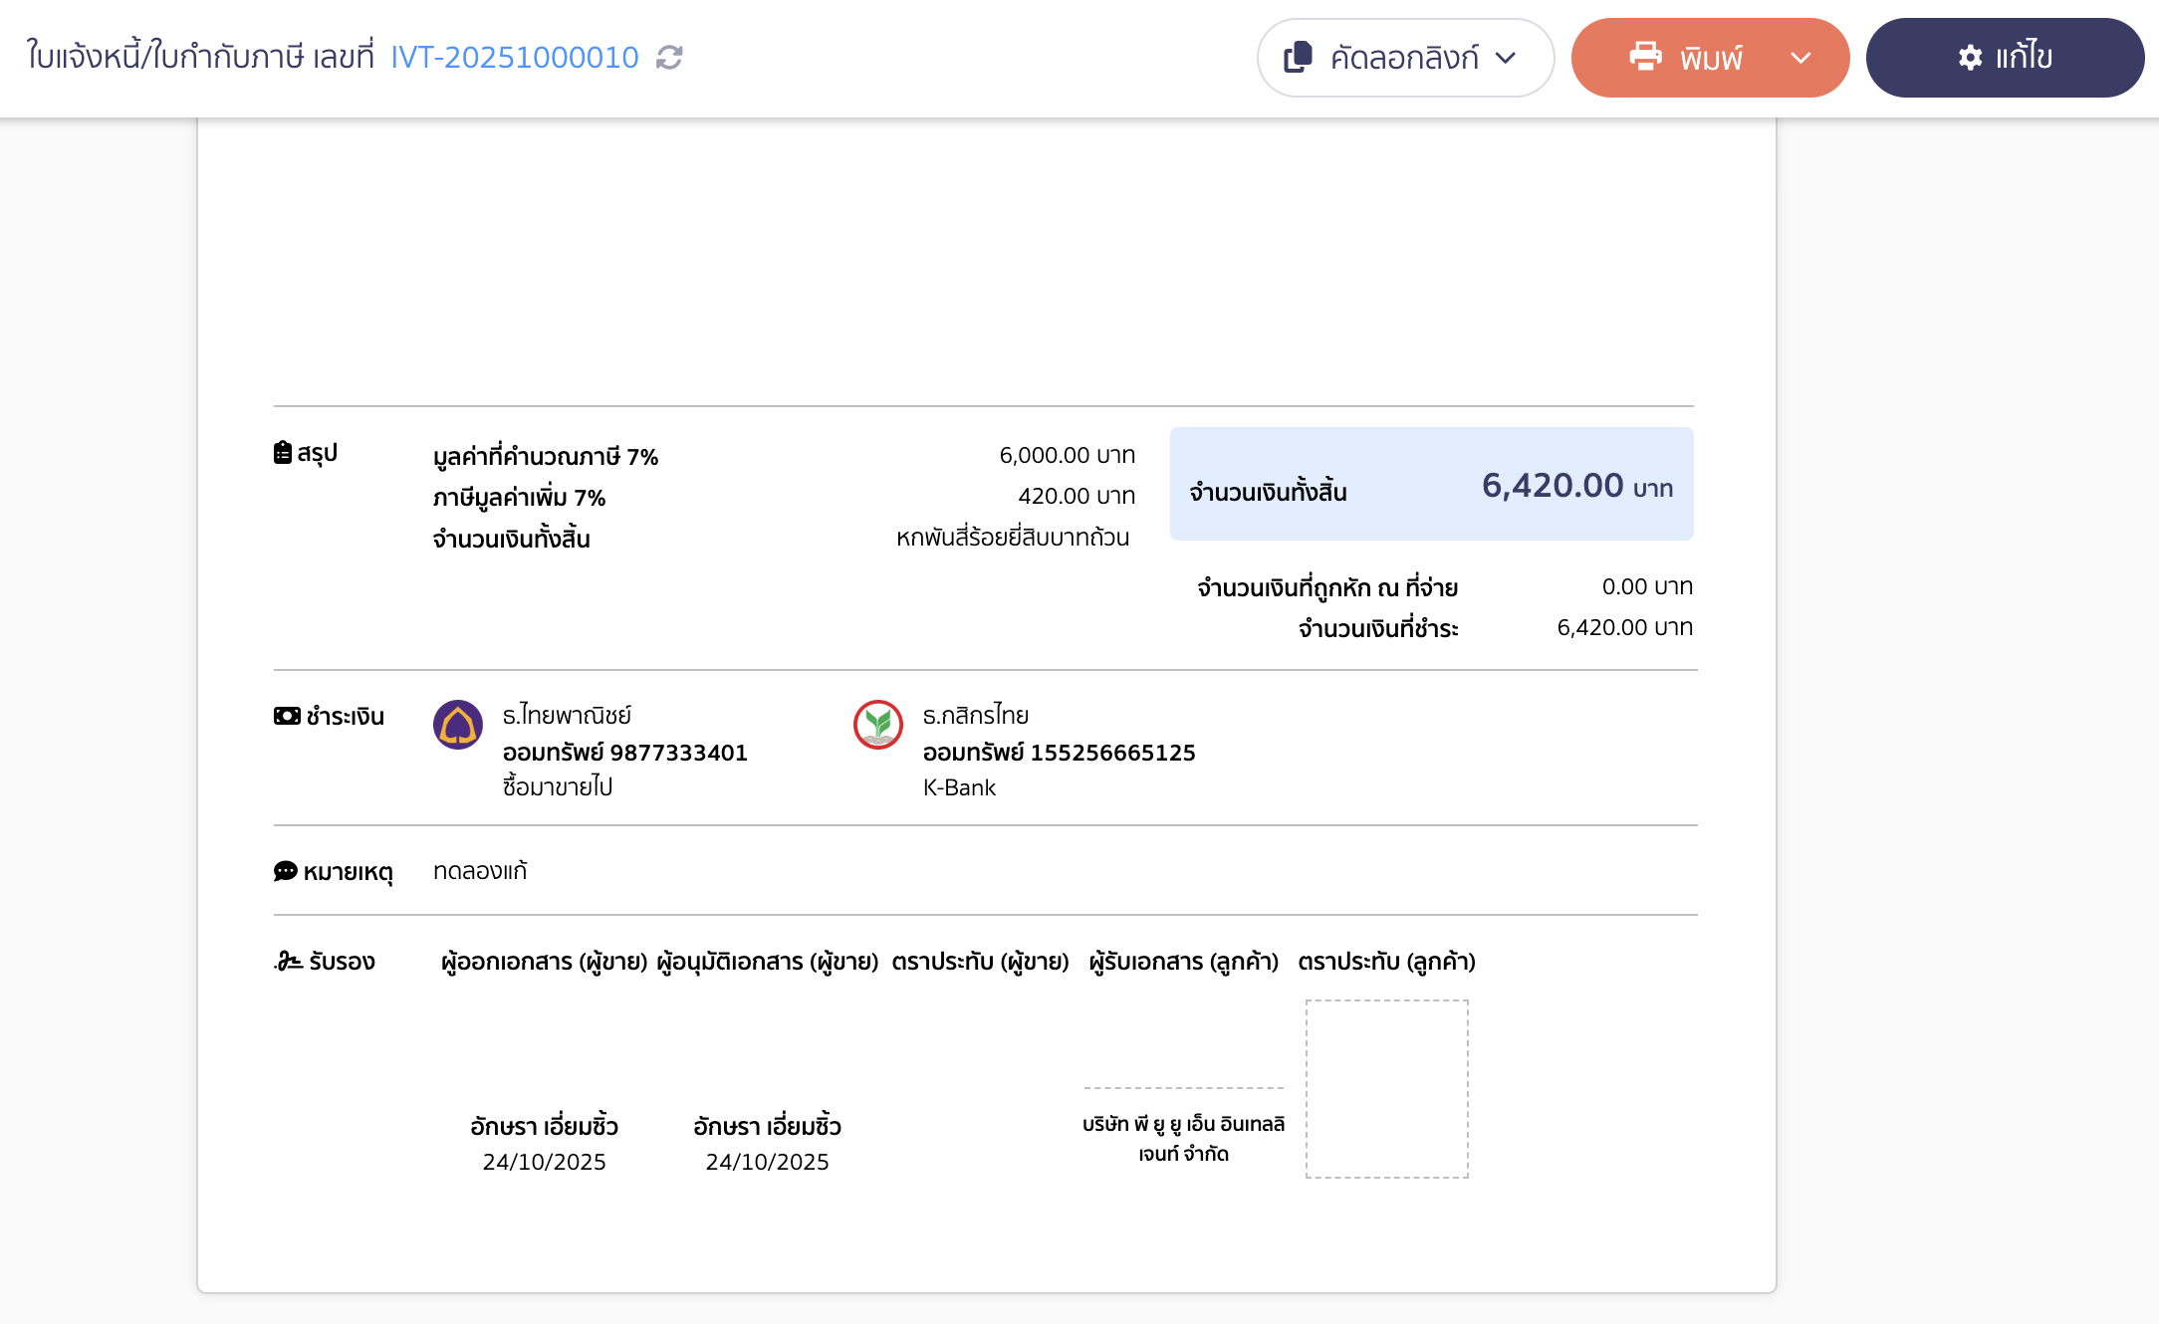Viewport: 2159px width, 1324px height.
Task: Click account number 155256665125
Action: click(x=1112, y=753)
